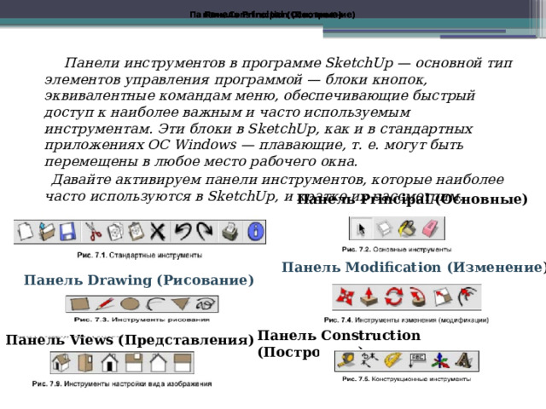Click the Undo arrow icon
This screenshot has width=546, height=409.
tap(183, 232)
